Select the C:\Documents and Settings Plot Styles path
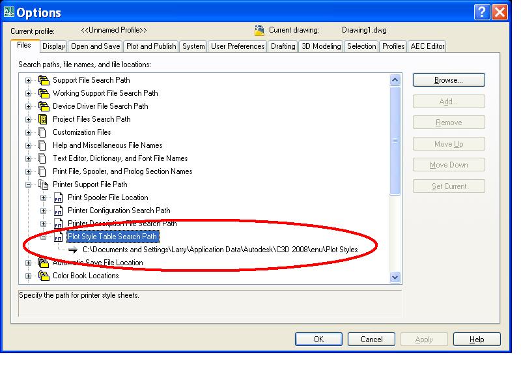This screenshot has height=391, width=521. [x=220, y=250]
